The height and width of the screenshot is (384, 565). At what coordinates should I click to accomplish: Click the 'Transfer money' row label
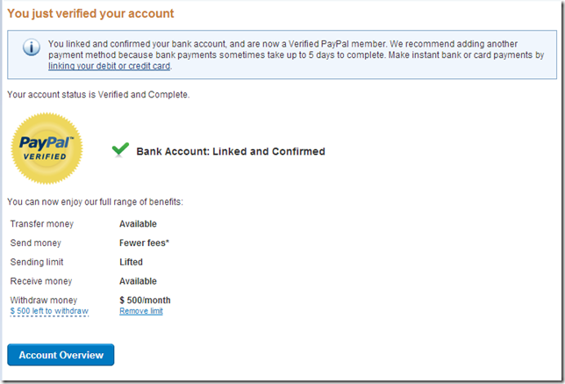[42, 224]
